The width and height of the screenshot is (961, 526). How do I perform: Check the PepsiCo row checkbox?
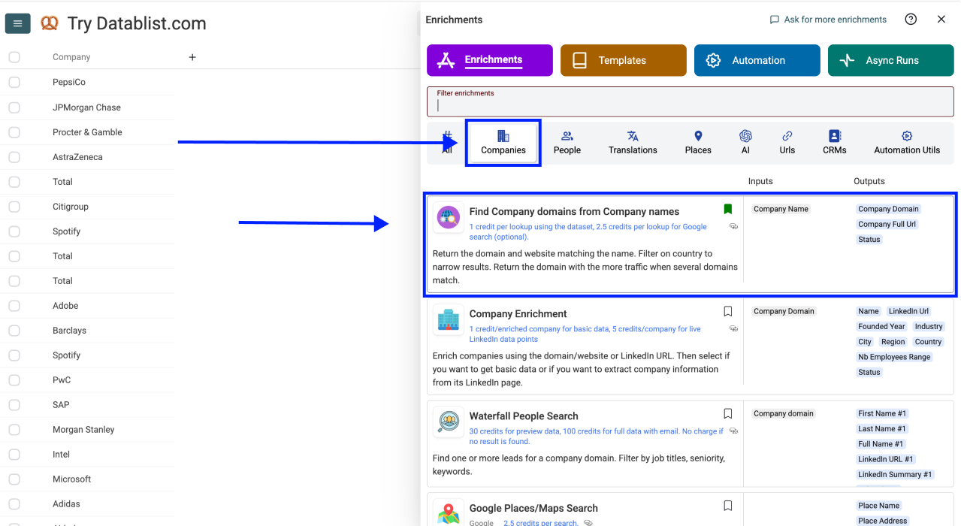click(x=14, y=83)
